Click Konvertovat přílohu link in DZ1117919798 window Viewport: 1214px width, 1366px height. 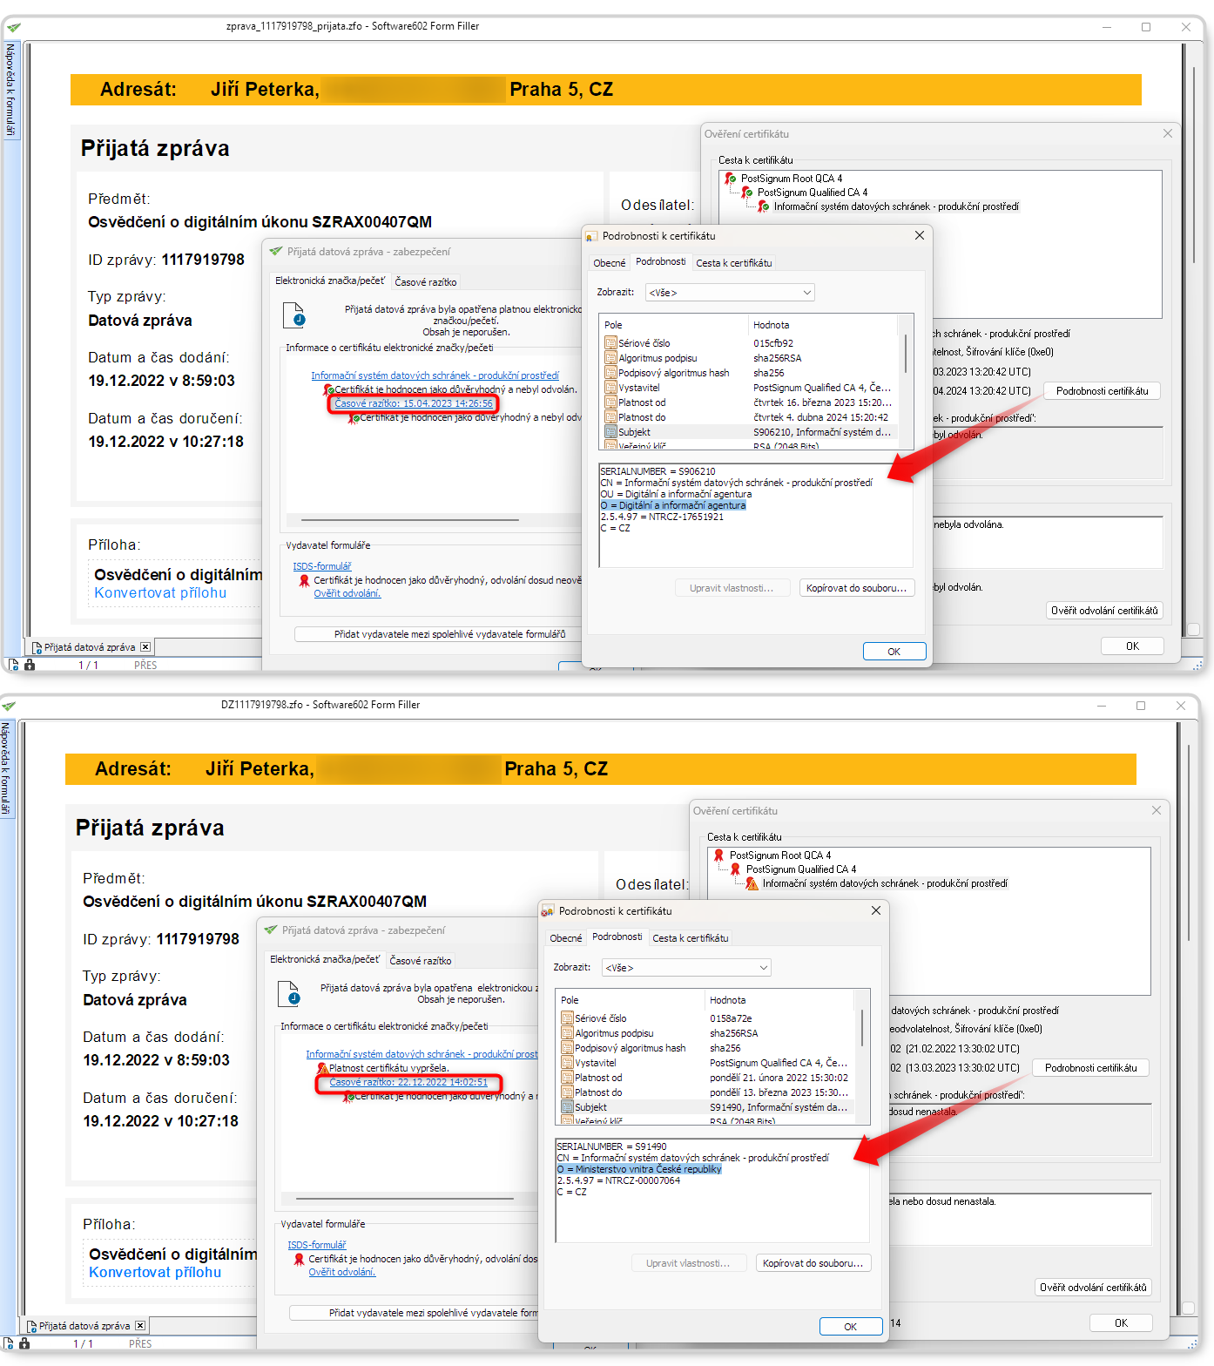(x=155, y=1273)
